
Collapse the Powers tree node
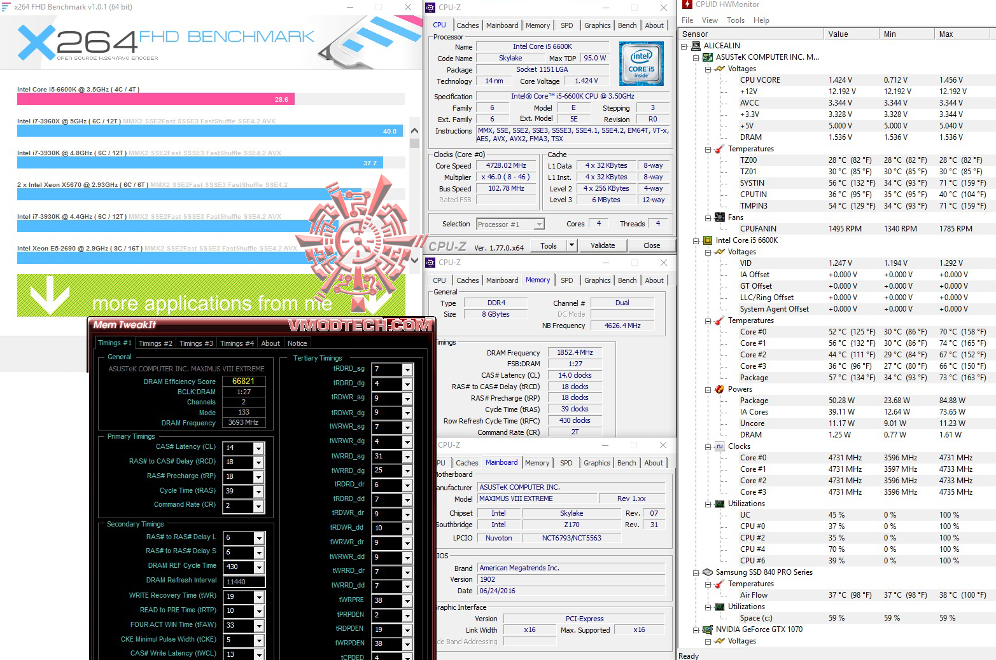coord(708,390)
